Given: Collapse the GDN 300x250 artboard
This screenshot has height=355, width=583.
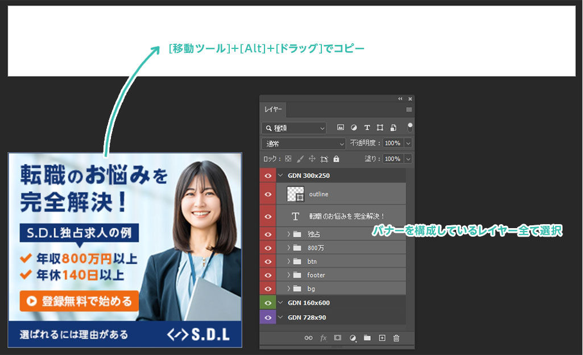Looking at the screenshot, I should pos(280,176).
